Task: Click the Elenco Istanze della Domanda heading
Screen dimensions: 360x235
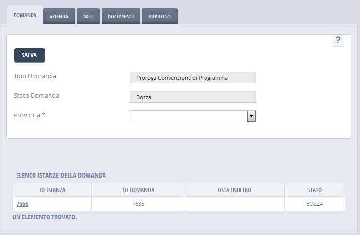Action: point(61,175)
